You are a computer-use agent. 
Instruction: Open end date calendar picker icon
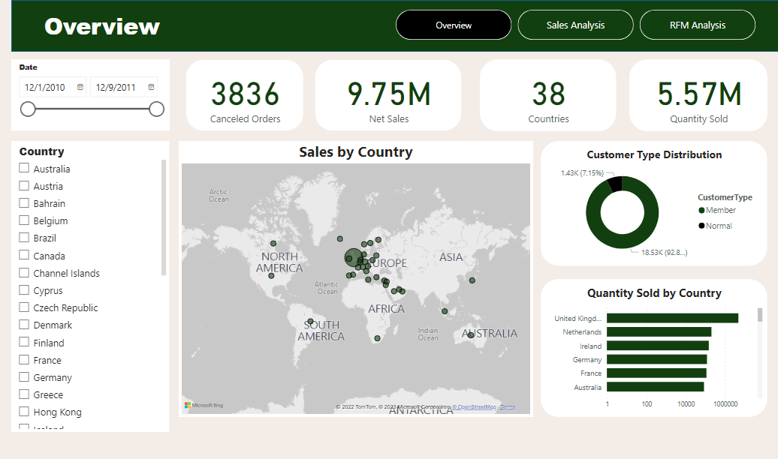click(x=151, y=87)
